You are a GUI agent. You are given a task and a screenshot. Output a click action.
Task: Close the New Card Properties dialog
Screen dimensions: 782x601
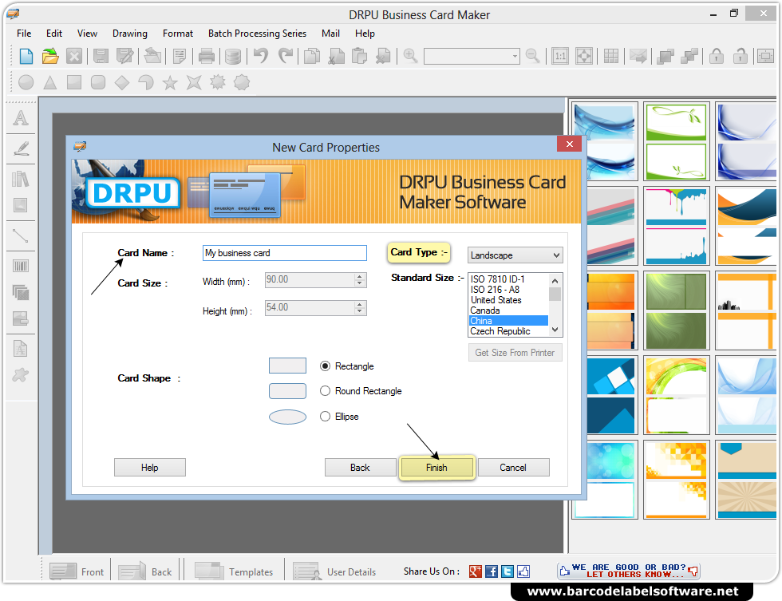tap(570, 144)
